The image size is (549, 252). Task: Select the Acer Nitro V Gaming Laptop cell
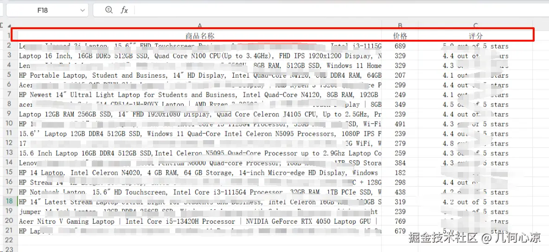[x=199, y=221]
